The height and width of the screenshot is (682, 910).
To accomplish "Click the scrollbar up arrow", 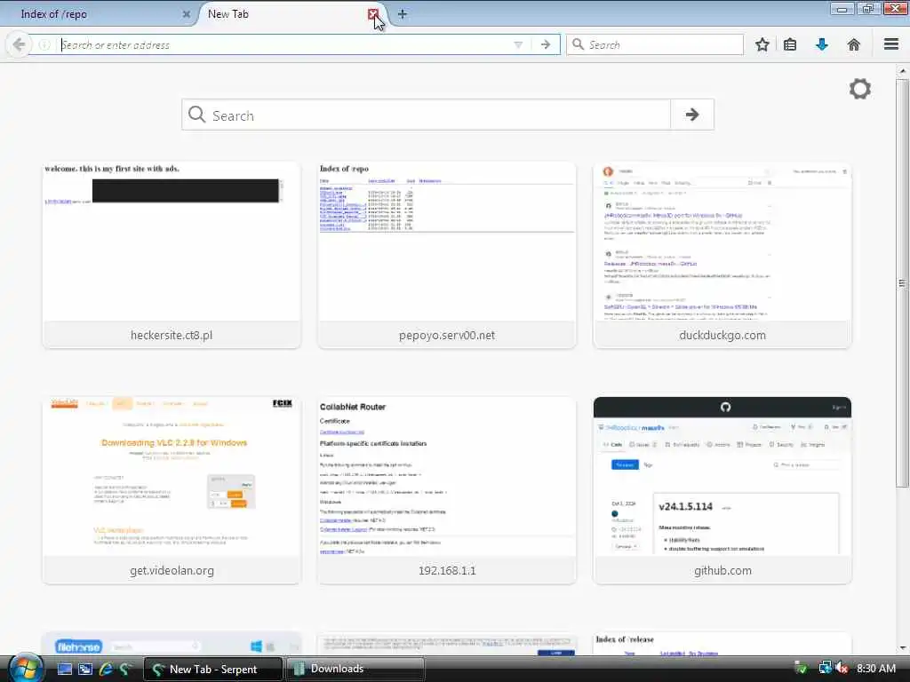I will click(902, 71).
